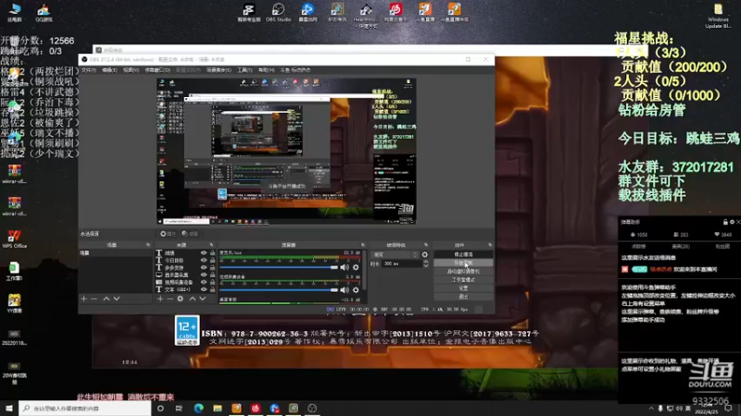Adjust the 麦克风/Aux volume slider
This screenshot has height=416, width=741.
(279, 267)
